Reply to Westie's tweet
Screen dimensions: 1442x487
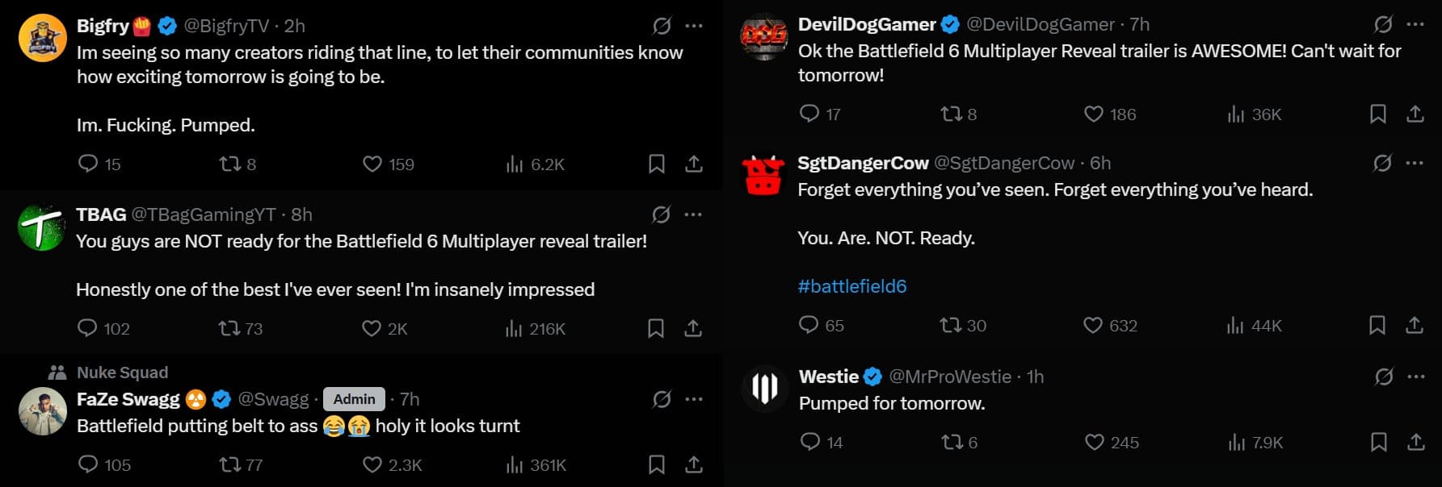pos(809,442)
